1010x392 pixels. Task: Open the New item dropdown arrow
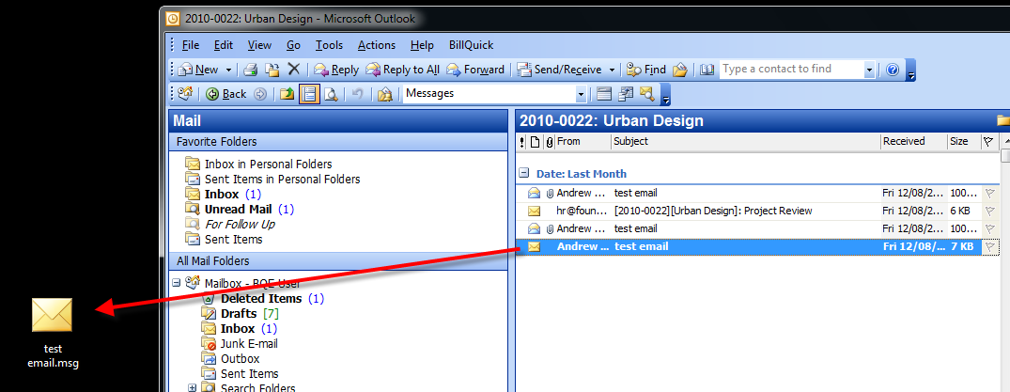pyautogui.click(x=228, y=70)
